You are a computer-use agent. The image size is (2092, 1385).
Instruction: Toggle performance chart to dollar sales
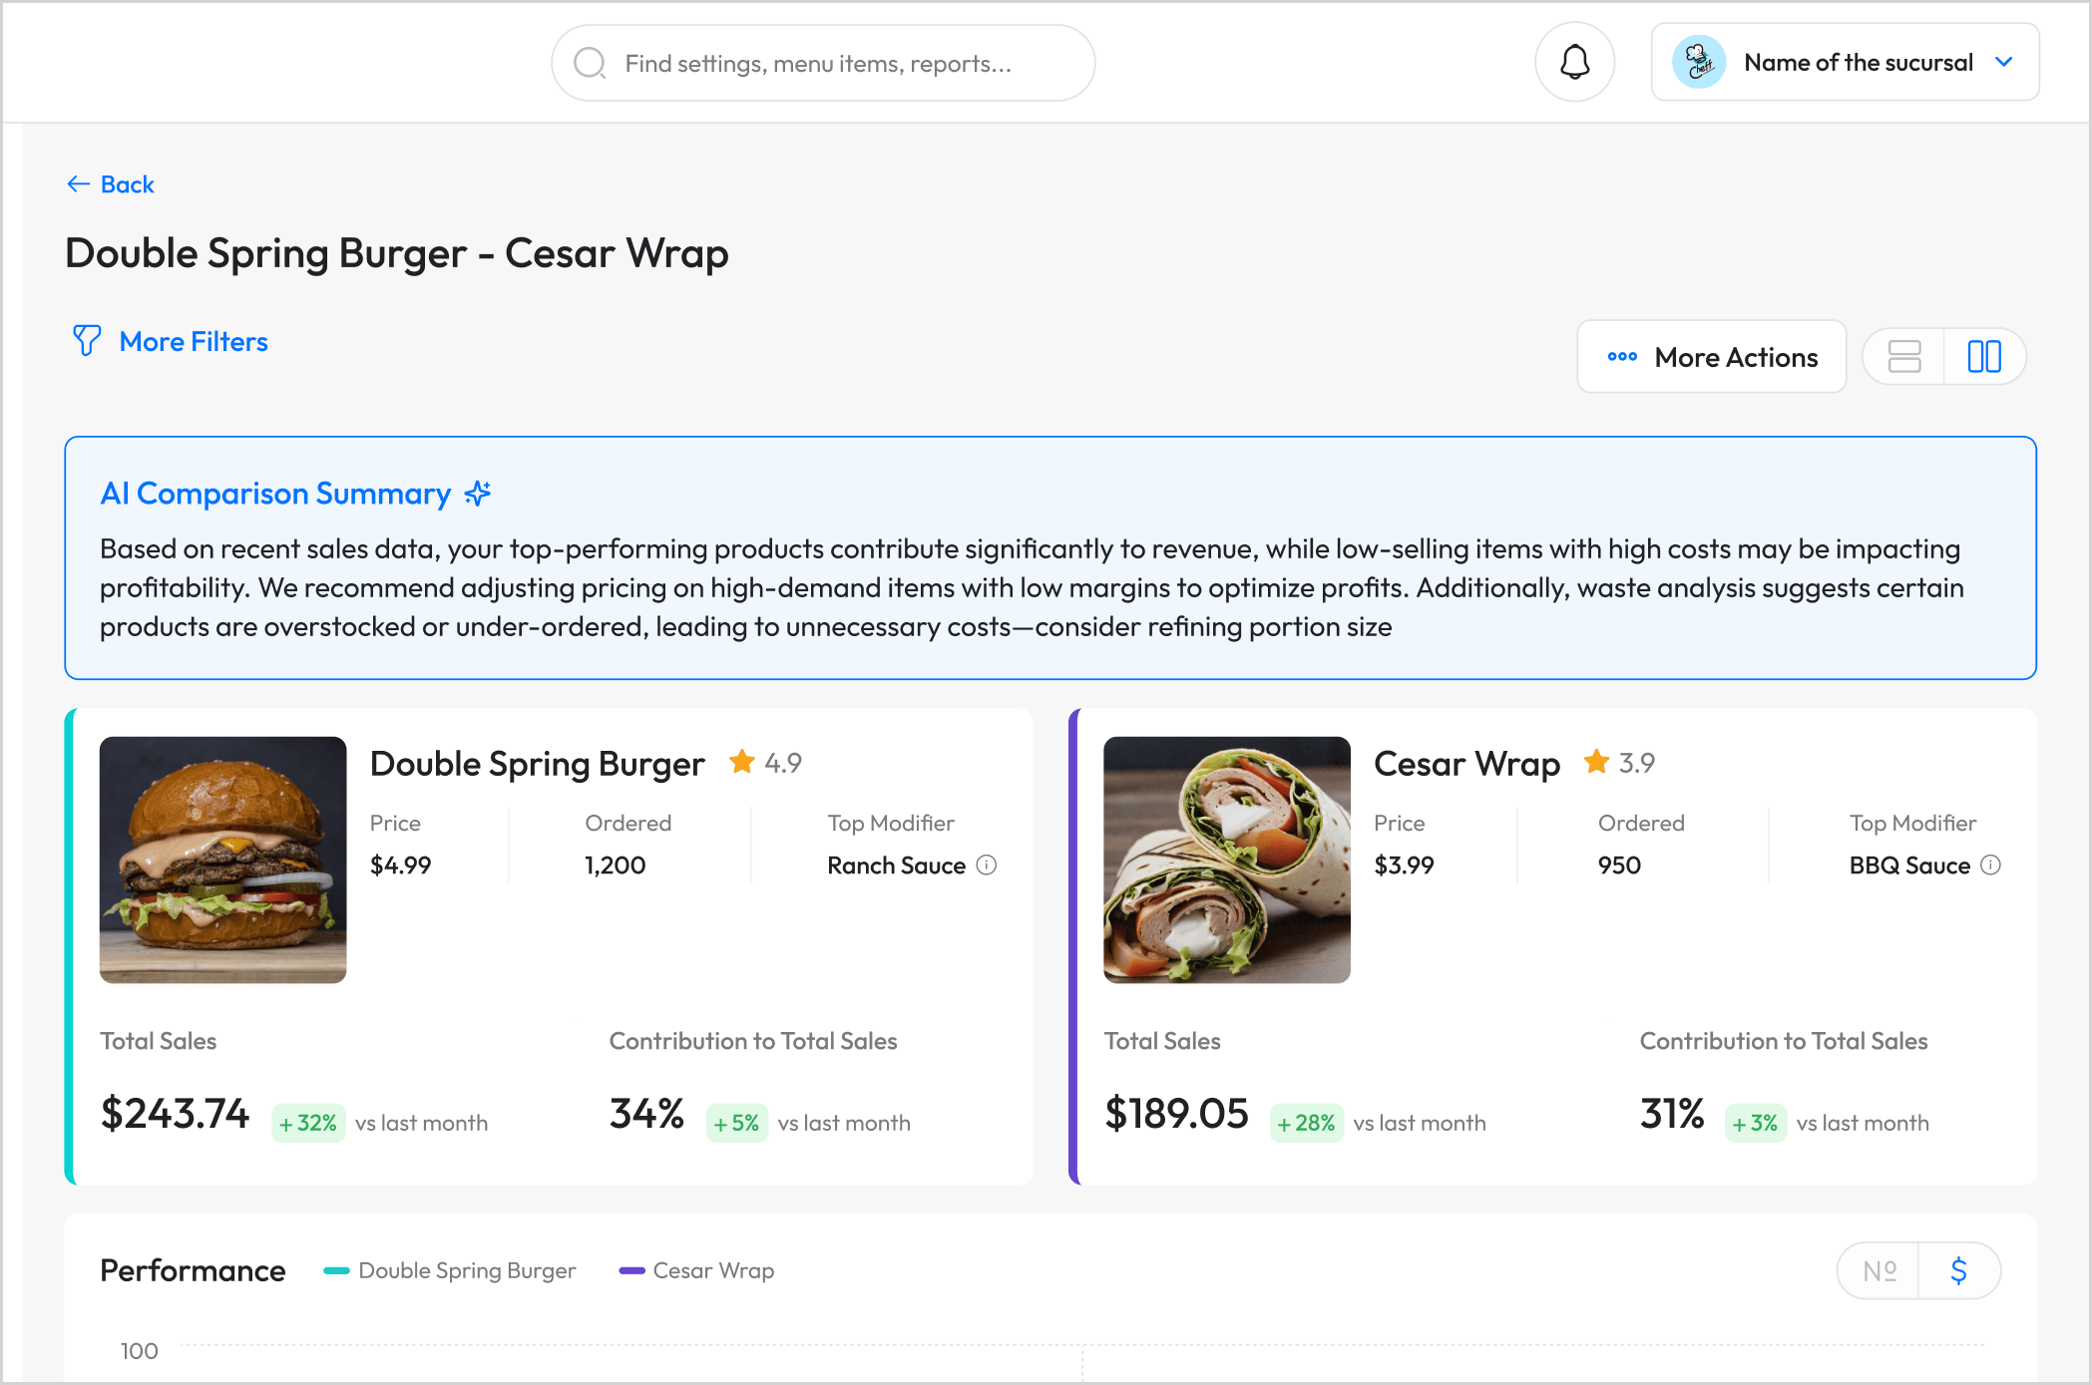click(1959, 1270)
